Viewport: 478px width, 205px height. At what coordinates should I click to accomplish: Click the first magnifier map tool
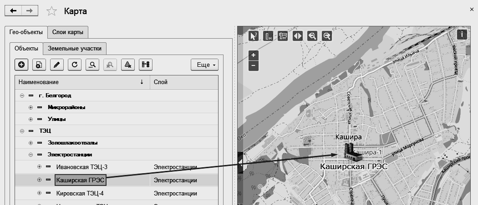point(312,36)
